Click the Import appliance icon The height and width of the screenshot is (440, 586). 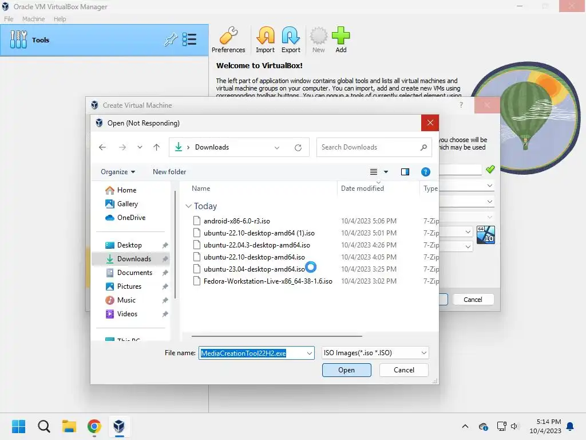tap(265, 40)
